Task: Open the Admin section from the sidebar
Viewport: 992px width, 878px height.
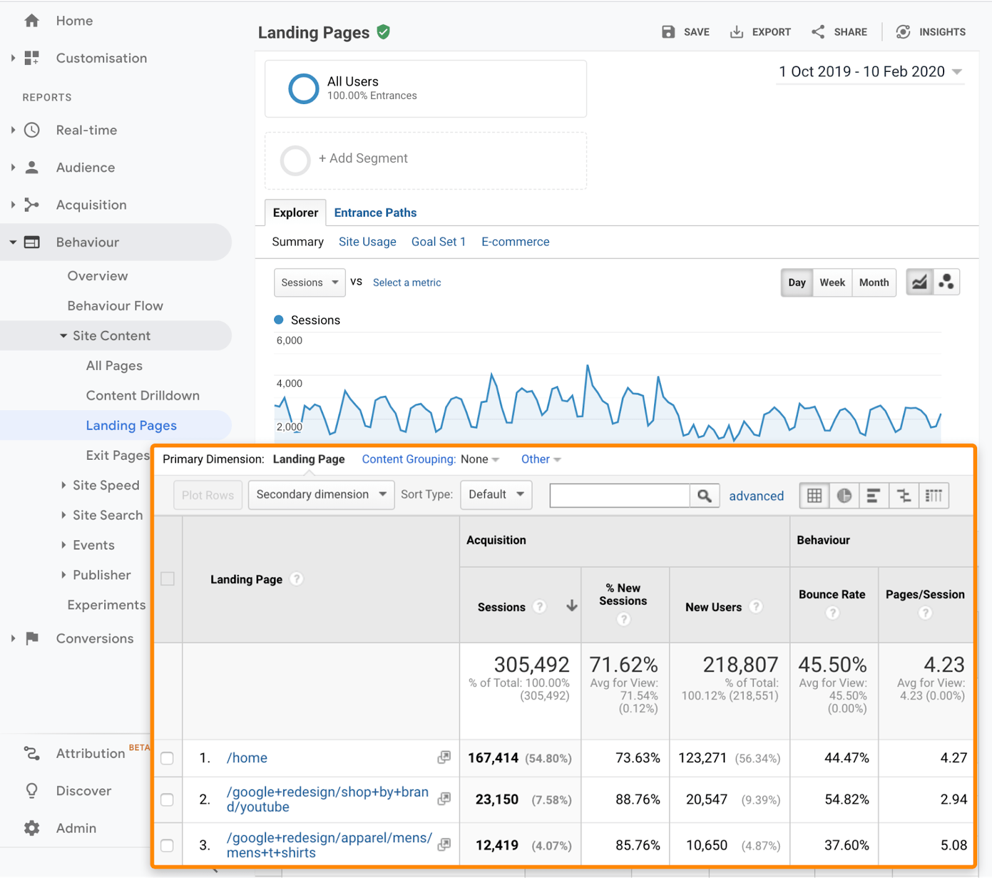Action: tap(76, 828)
